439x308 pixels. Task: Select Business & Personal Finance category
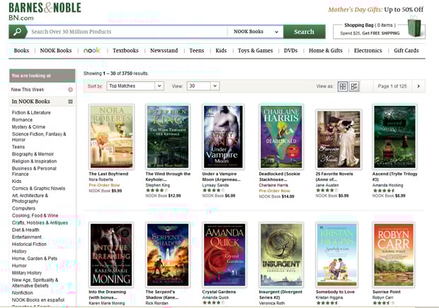(34, 171)
